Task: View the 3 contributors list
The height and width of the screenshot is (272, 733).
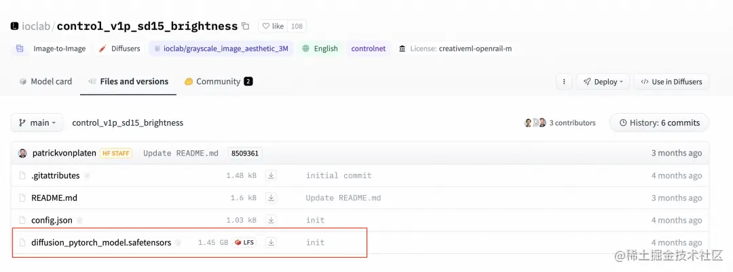Action: pyautogui.click(x=572, y=123)
